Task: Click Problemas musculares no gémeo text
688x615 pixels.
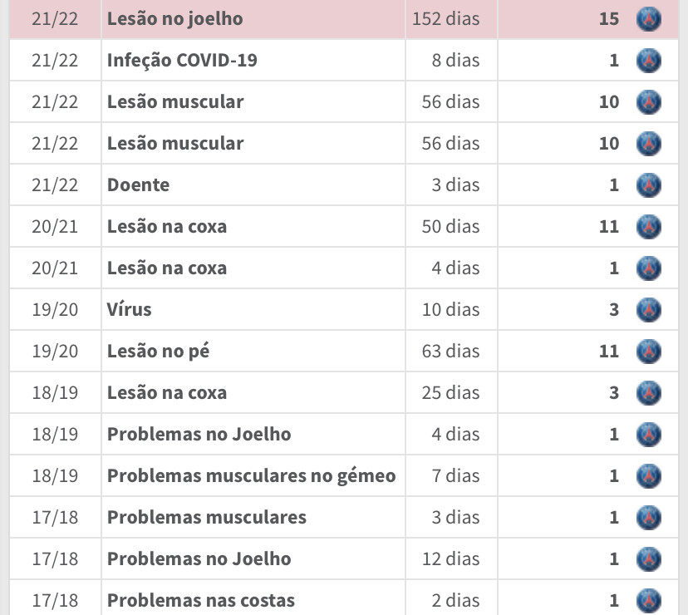Action: coord(251,475)
